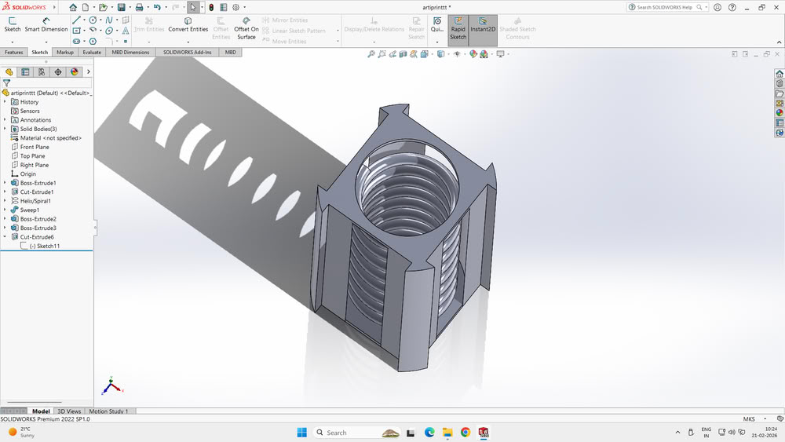The width and height of the screenshot is (785, 442).
Task: Open the Motion Study 1 tab
Action: coord(108,411)
